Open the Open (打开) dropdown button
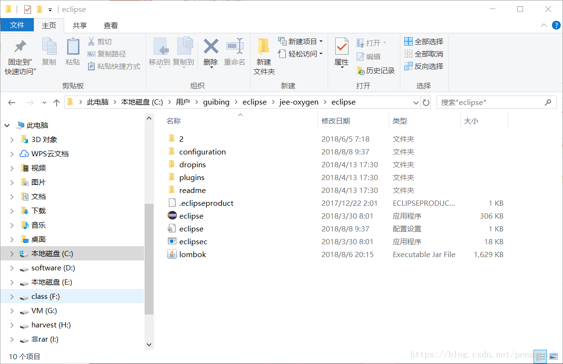Screen dimensions: 563x364 [x=371, y=43]
